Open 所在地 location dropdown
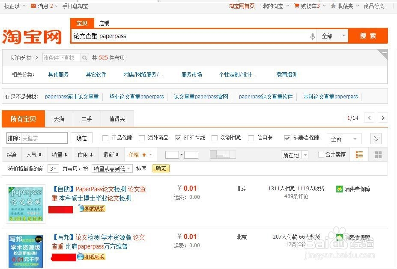The height and width of the screenshot is (269, 397). pyautogui.click(x=295, y=155)
